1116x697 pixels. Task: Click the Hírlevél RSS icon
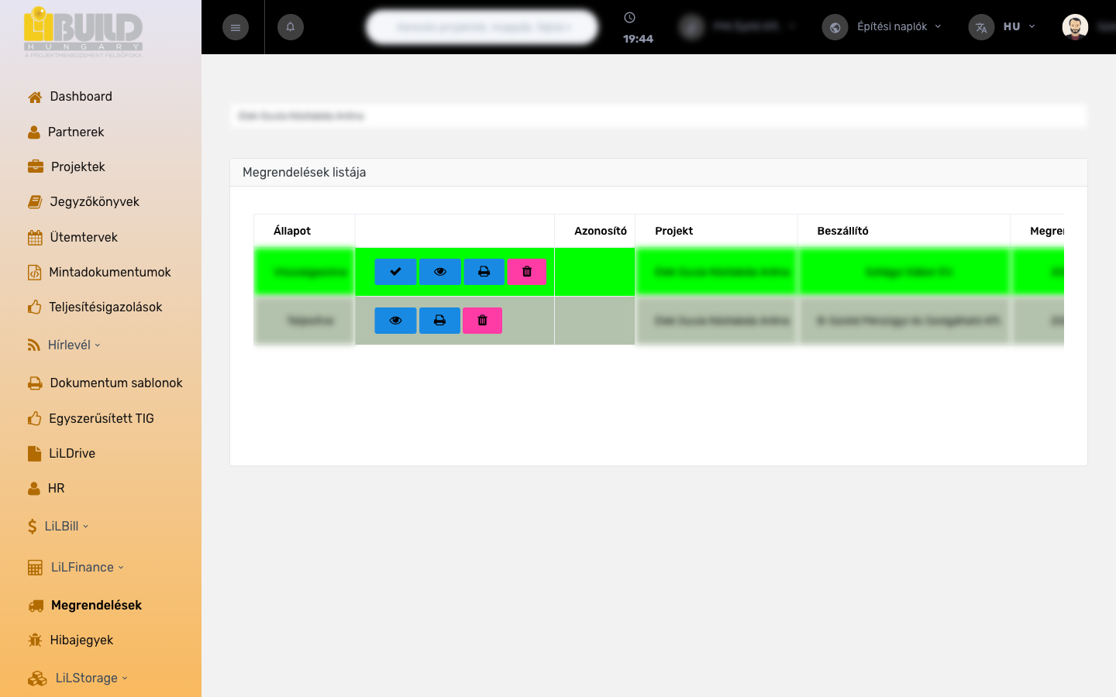(x=34, y=345)
